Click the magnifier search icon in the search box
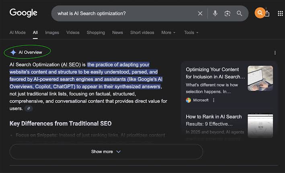The image size is (285, 173). (239, 13)
